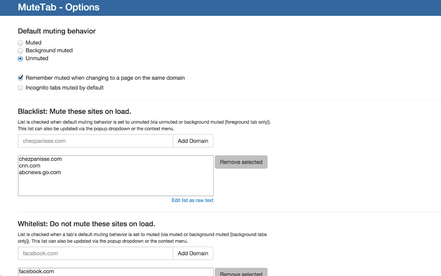Click the Blacklist section heading
The image size is (441, 276).
(x=74, y=111)
